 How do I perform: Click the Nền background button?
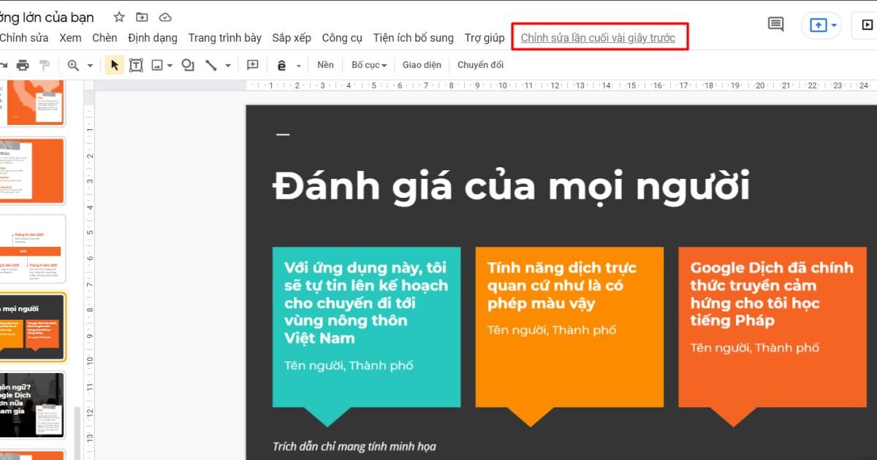[325, 64]
